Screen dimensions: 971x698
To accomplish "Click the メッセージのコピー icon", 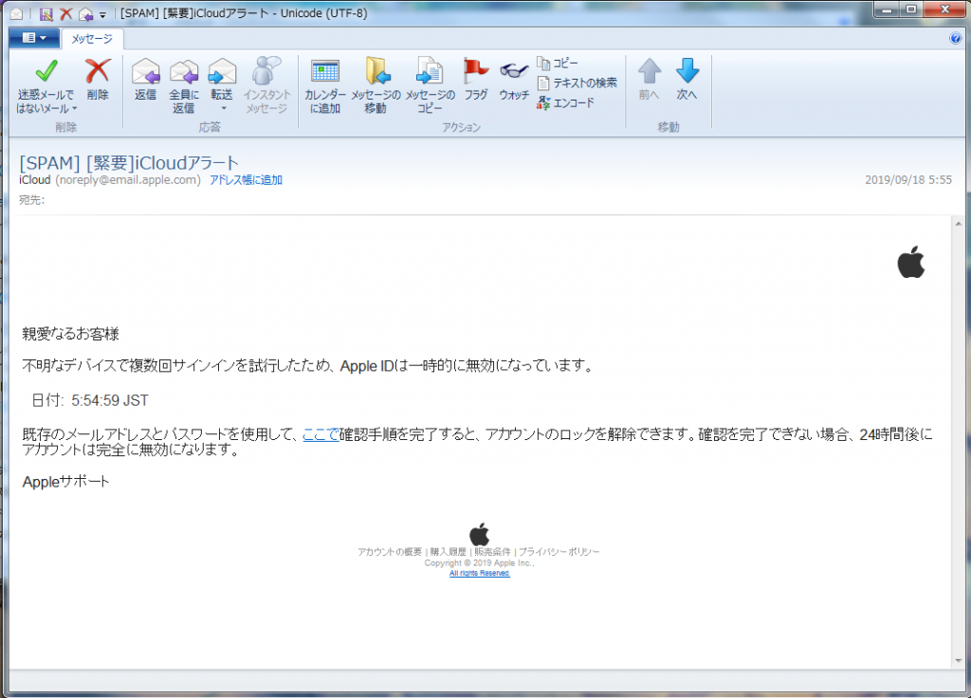I will 430,72.
